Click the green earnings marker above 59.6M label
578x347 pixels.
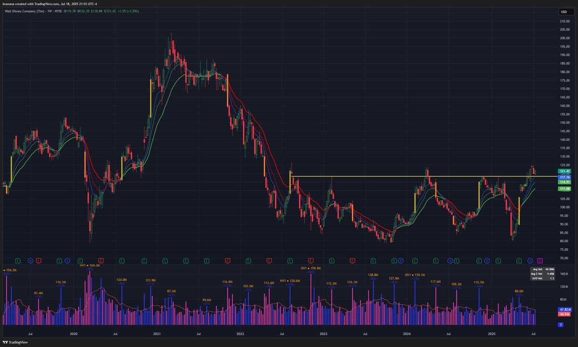[207, 260]
